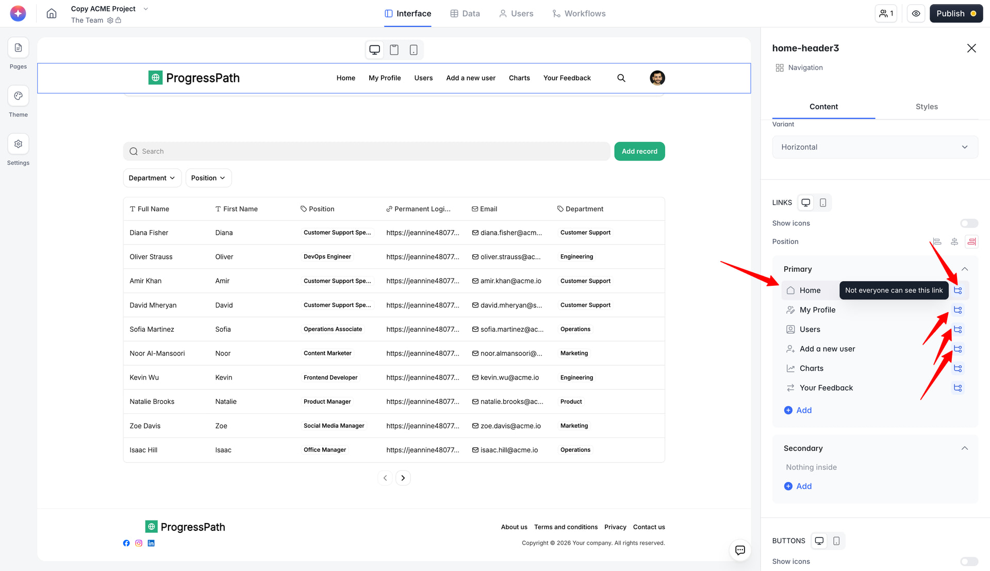Collapse the Primary links section

tap(964, 269)
